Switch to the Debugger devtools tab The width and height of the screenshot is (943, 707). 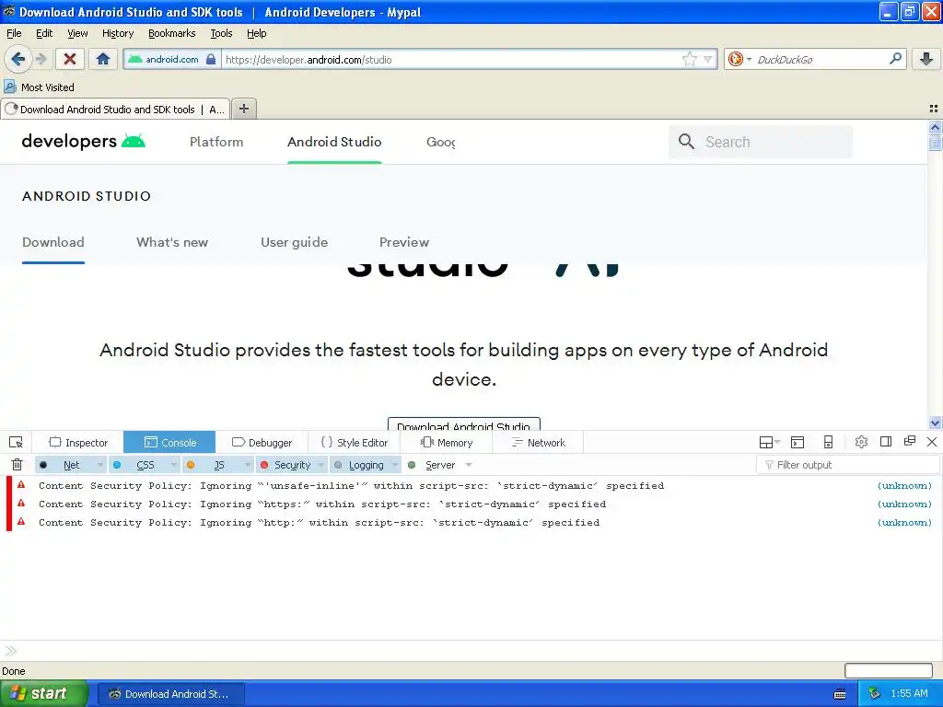point(262,443)
